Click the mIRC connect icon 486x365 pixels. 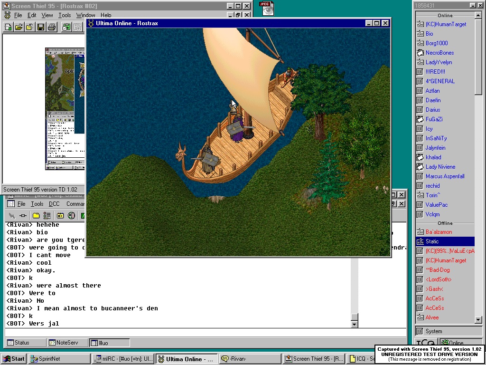point(12,216)
